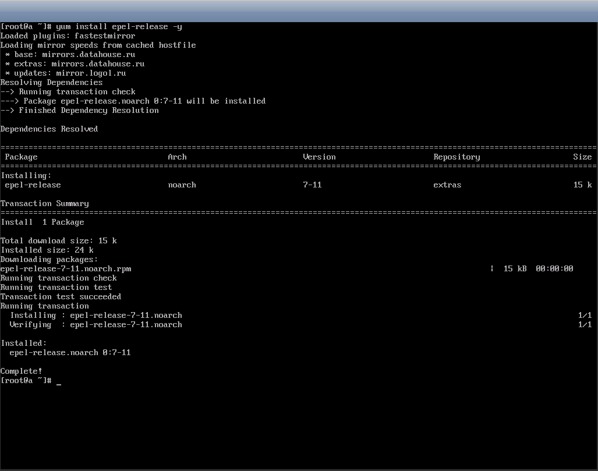Click the "Installed size: 24 k" line
Screen dimensions: 598x471
coord(47,250)
